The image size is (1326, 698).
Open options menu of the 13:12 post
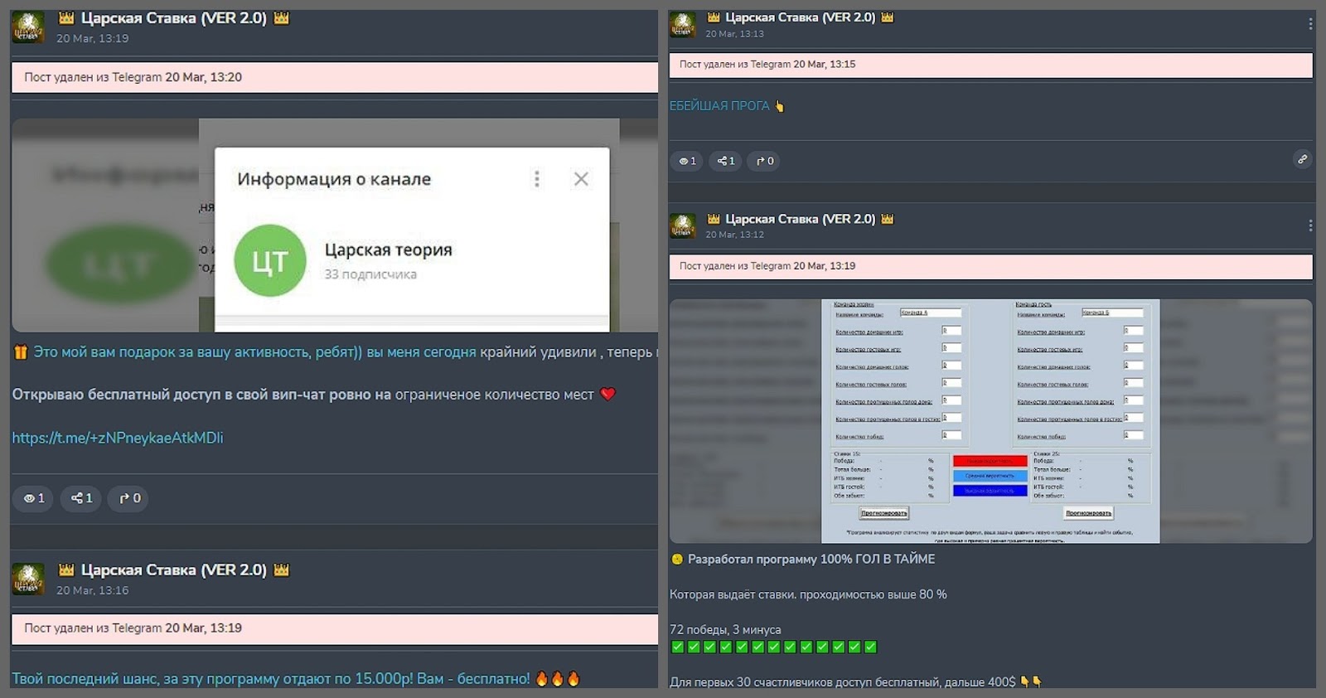click(x=1309, y=225)
